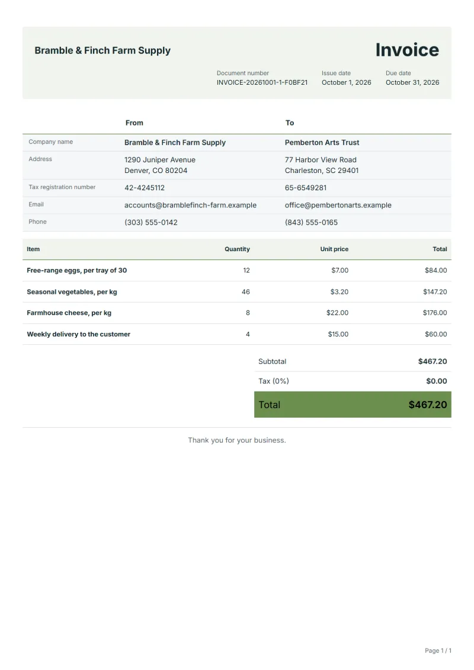Click unit price $15.00
The height and width of the screenshot is (670, 474).
click(338, 334)
